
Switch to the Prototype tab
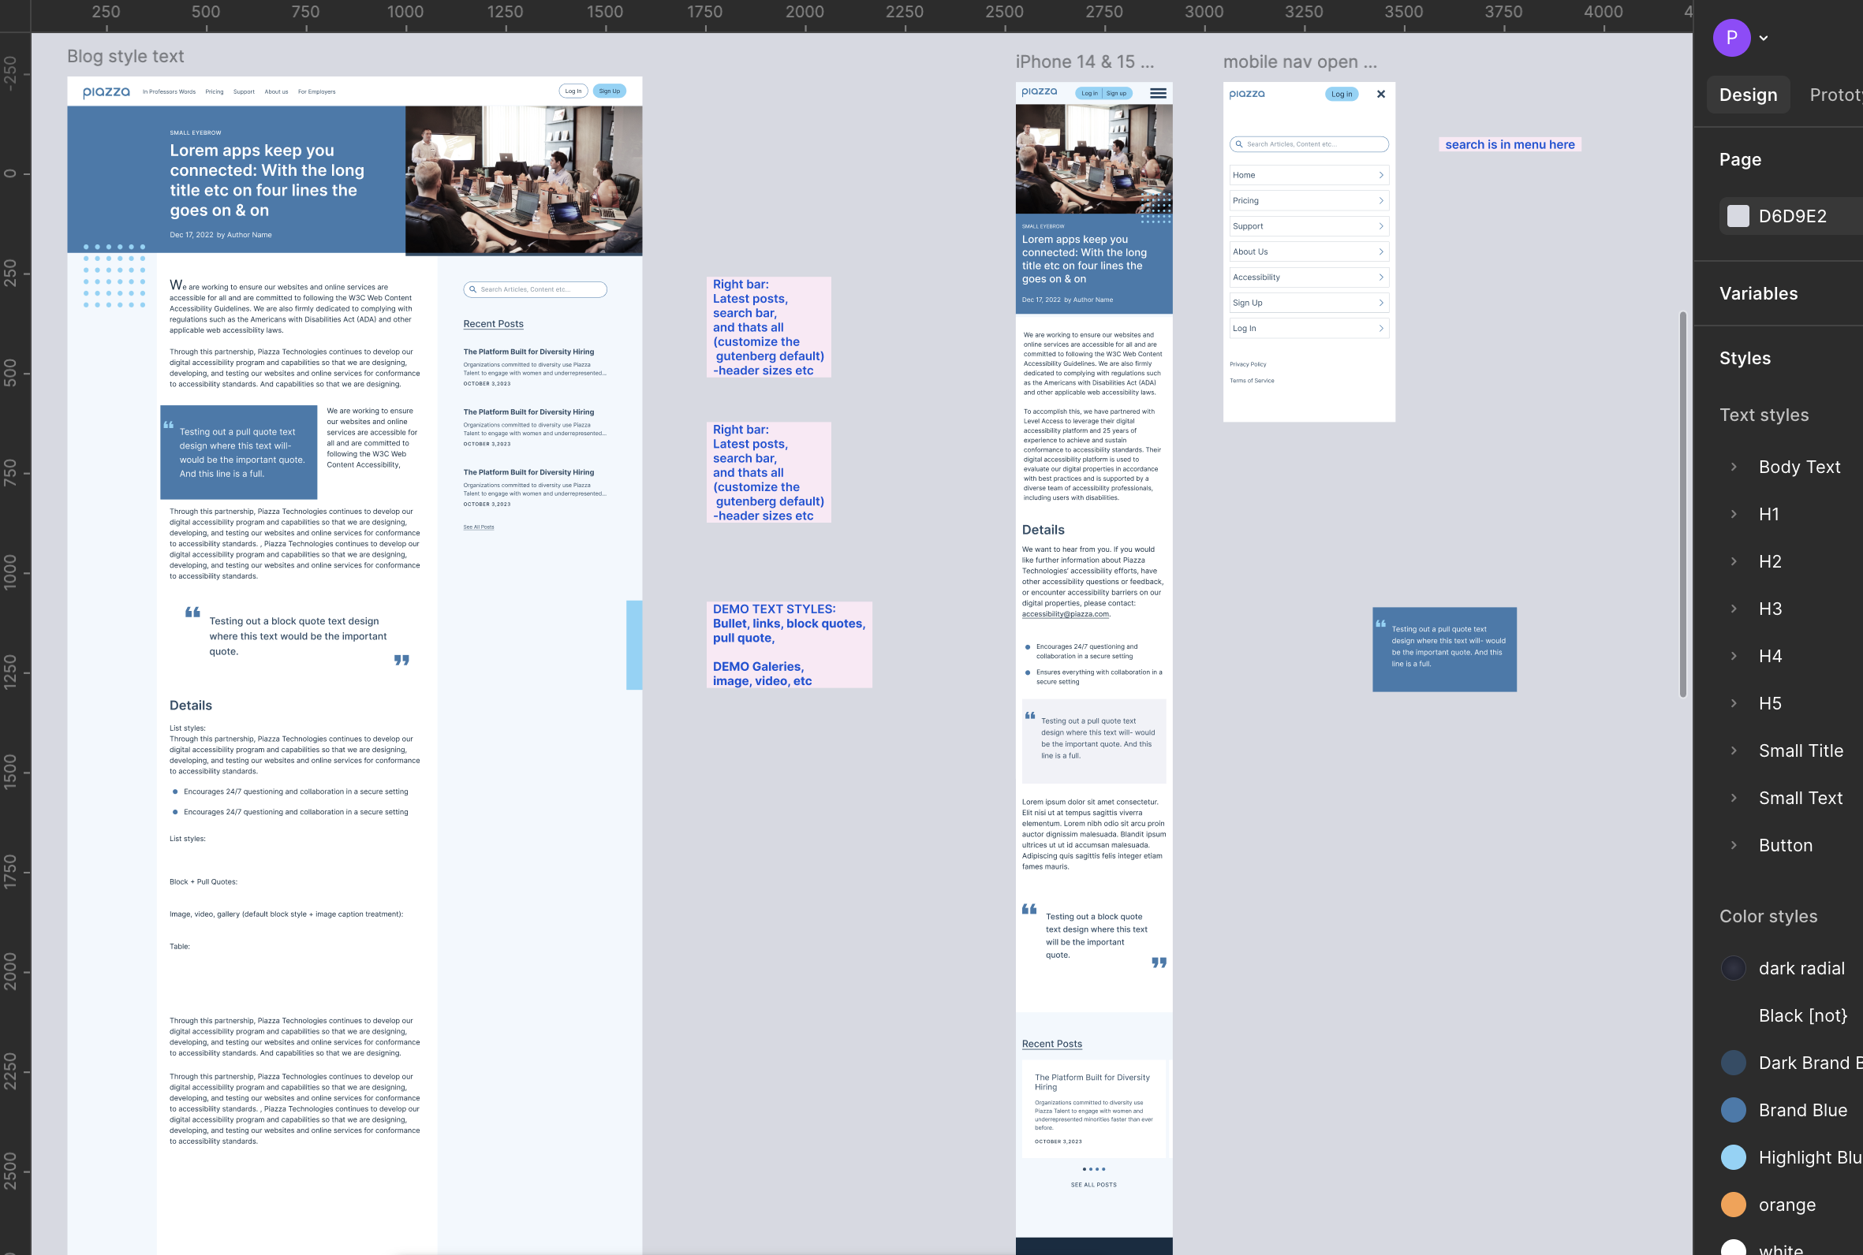pos(1835,95)
